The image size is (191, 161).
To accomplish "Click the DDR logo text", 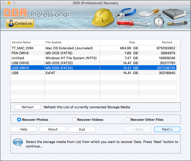I will pos(16,13).
